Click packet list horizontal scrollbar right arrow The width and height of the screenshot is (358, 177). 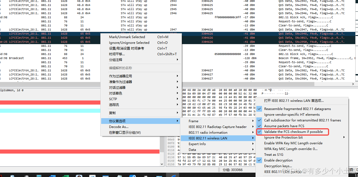(354, 84)
